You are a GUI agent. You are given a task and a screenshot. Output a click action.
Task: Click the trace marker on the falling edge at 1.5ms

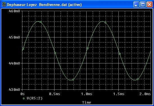pyautogui.click(x=120, y=54)
